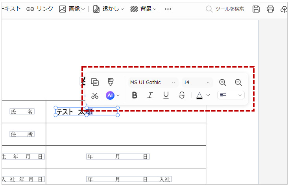Select the format painter brush icon

click(x=111, y=82)
